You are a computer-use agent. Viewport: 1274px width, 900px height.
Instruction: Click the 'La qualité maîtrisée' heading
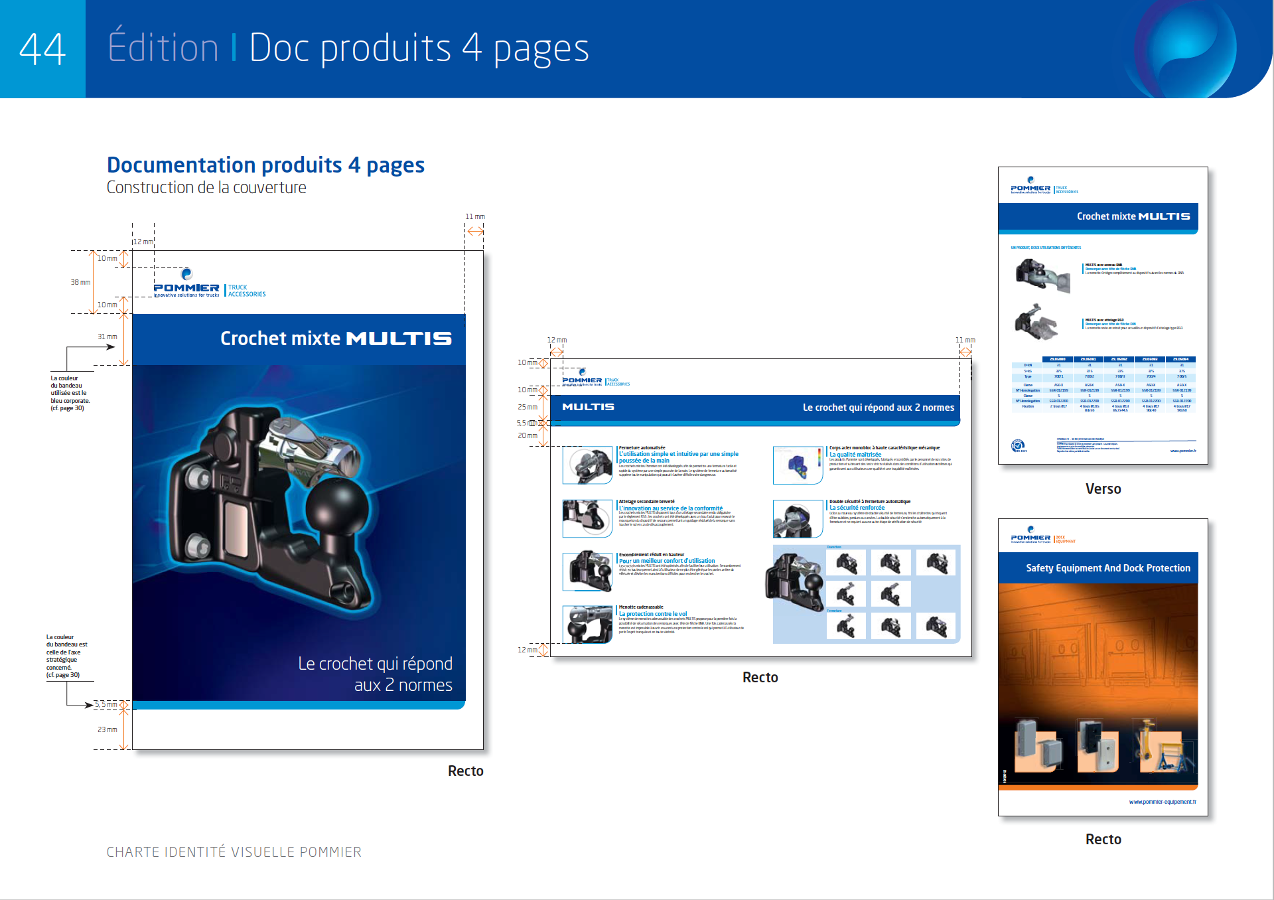coord(855,455)
